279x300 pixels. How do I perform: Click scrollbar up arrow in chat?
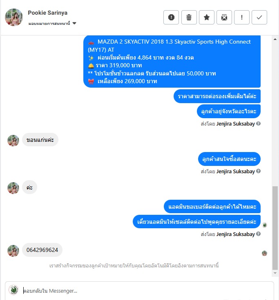(x=275, y=39)
